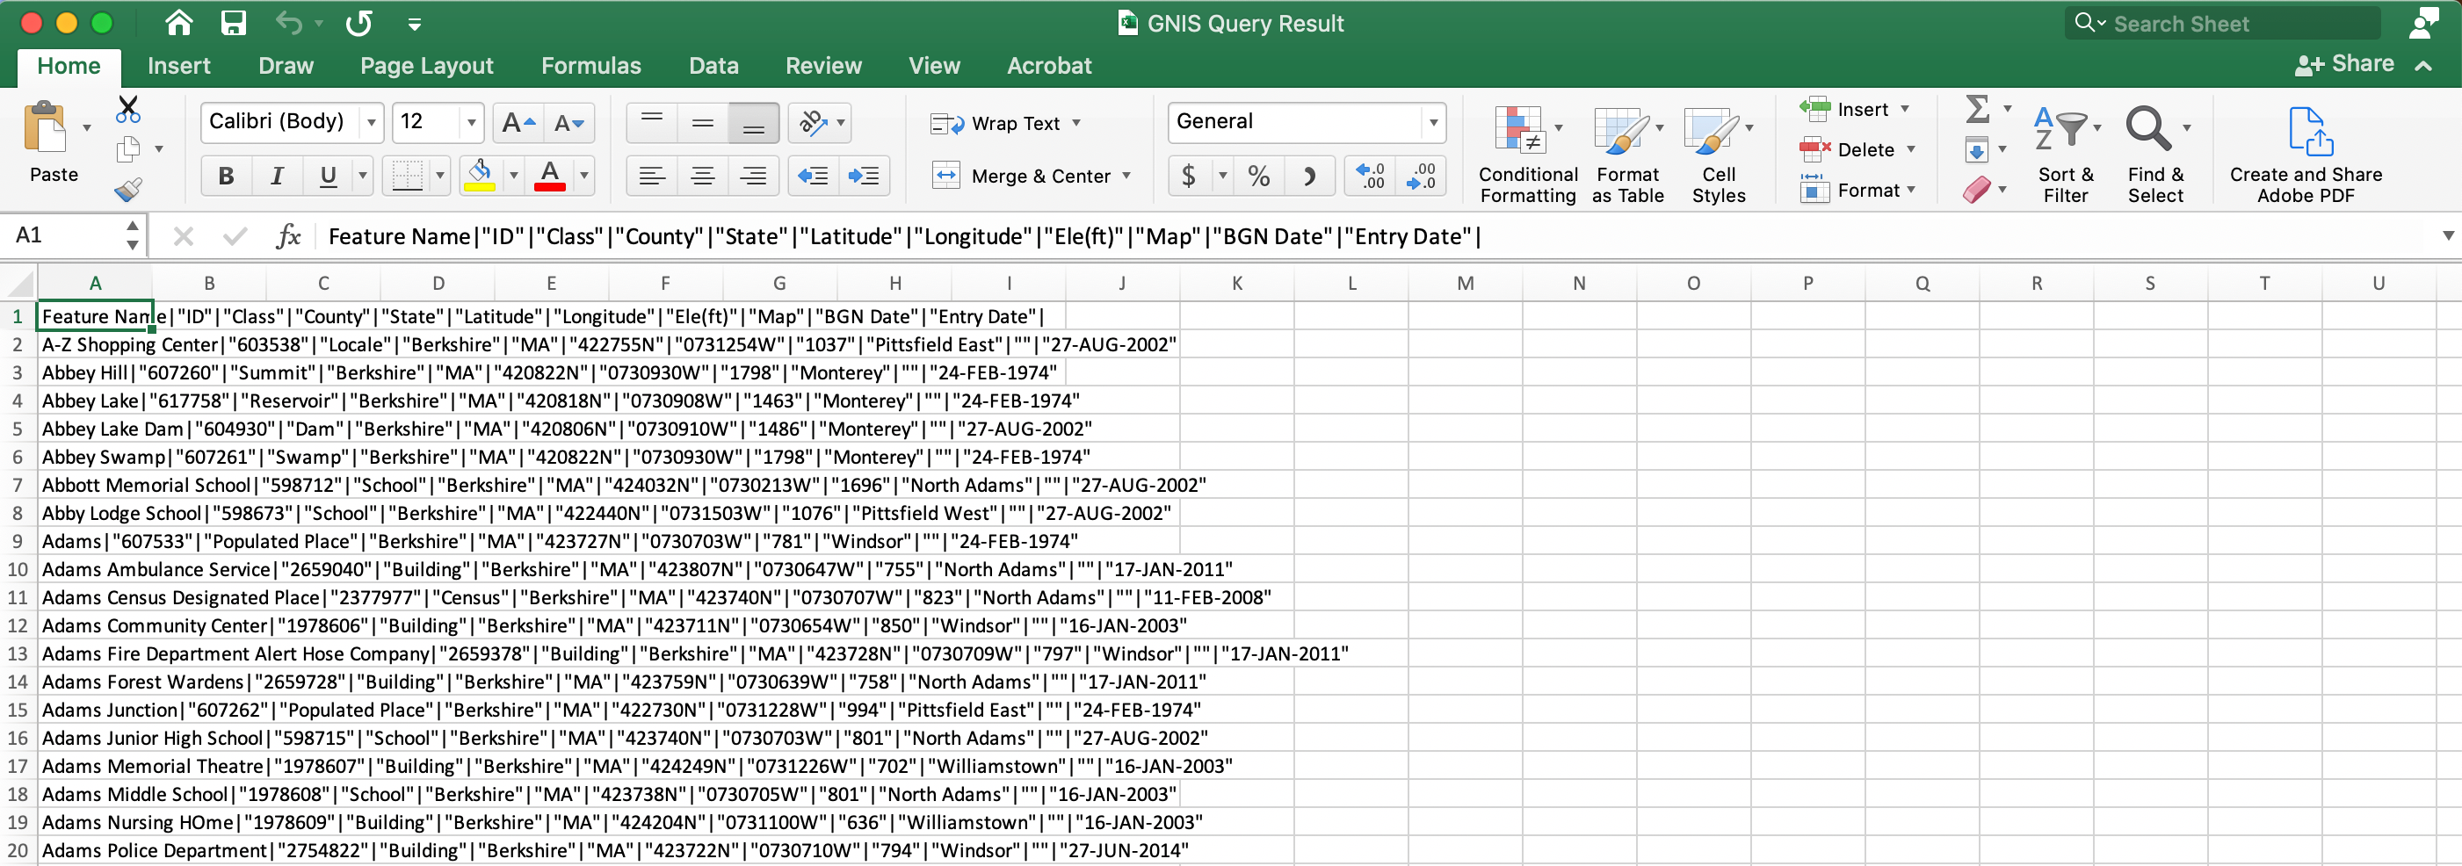Click the Merge & Center button

1032,176
